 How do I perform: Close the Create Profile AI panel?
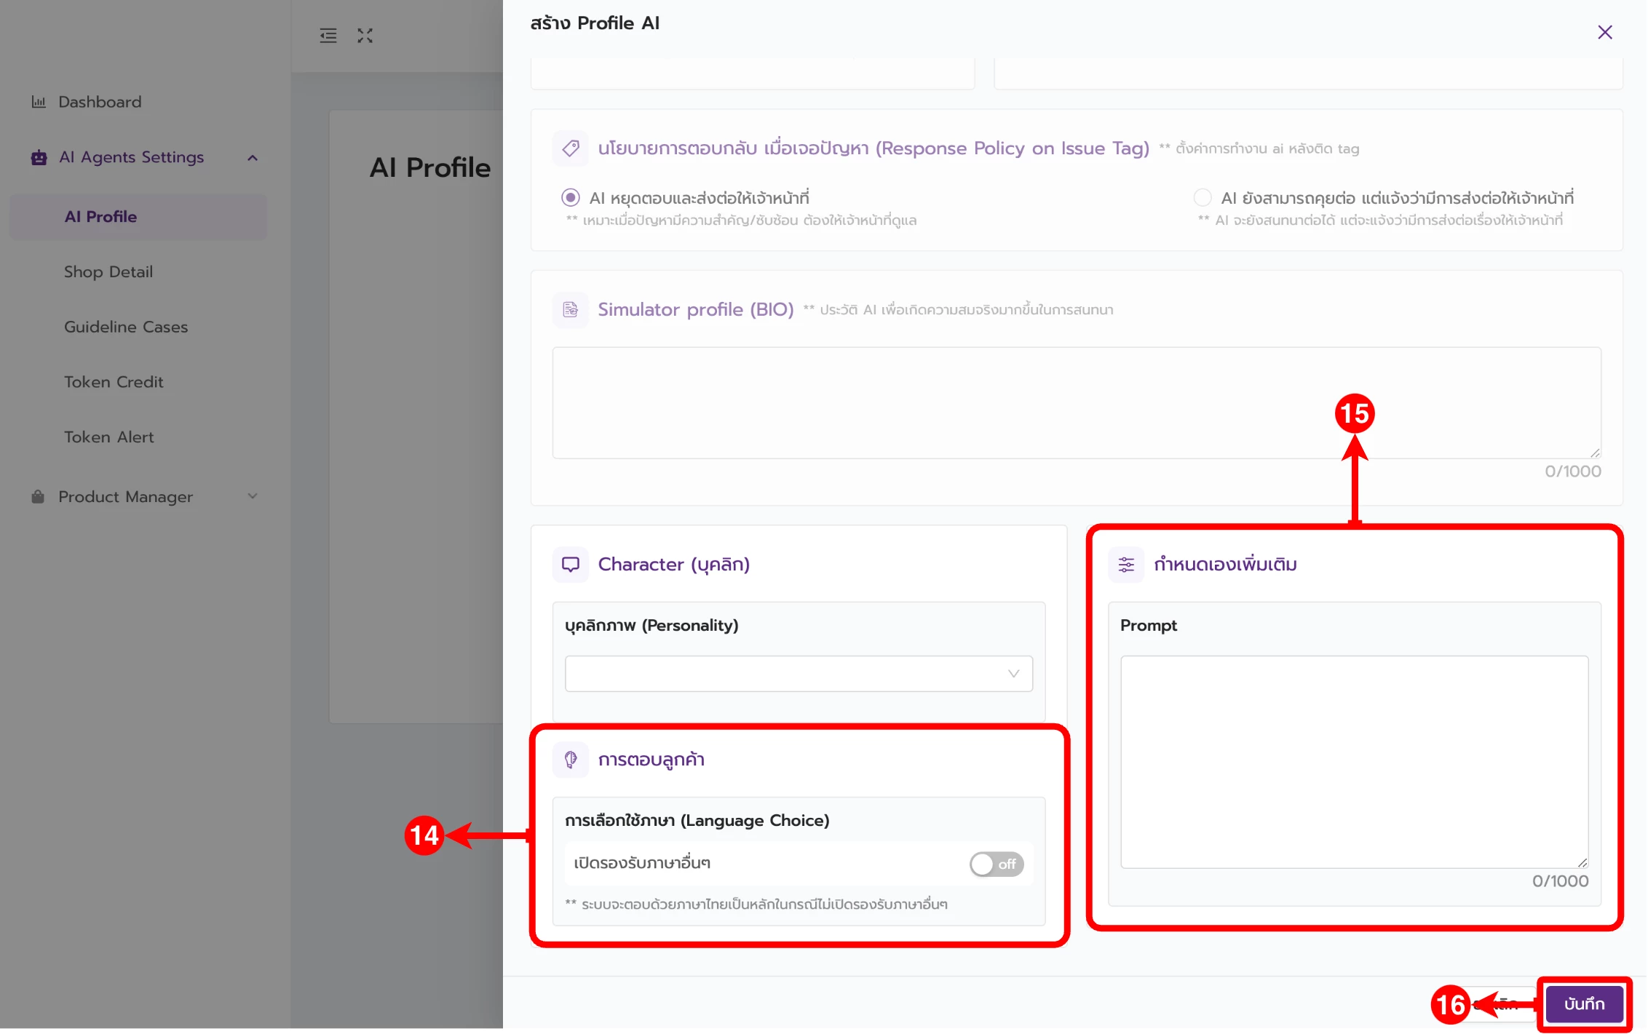pyautogui.click(x=1605, y=32)
